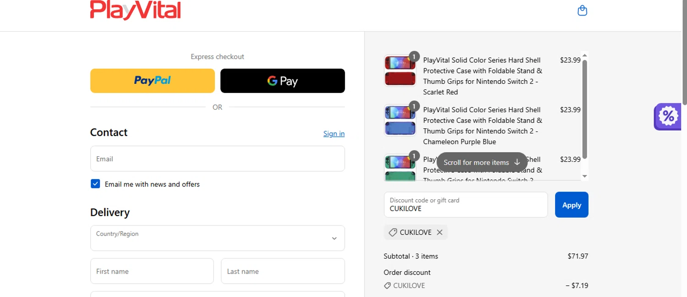Click the item list scrollbar thumb
The height and width of the screenshot is (297, 687).
(584, 109)
